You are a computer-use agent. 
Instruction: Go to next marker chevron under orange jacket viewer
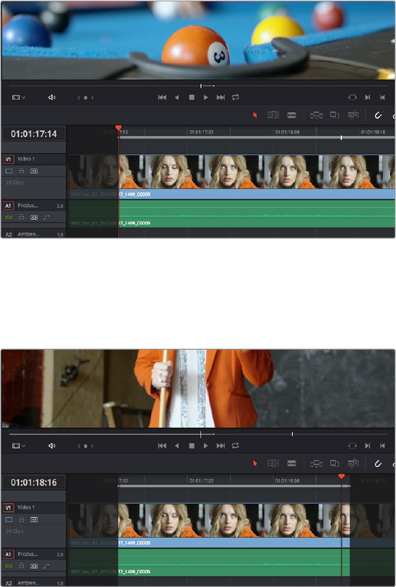(x=92, y=446)
